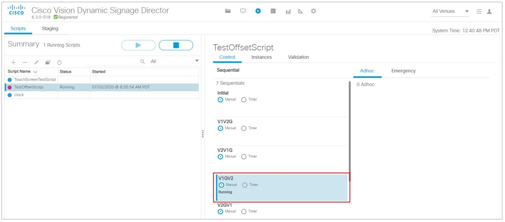Open the All Venues dropdown
Image resolution: width=505 pixels, height=222 pixels.
coord(450,11)
